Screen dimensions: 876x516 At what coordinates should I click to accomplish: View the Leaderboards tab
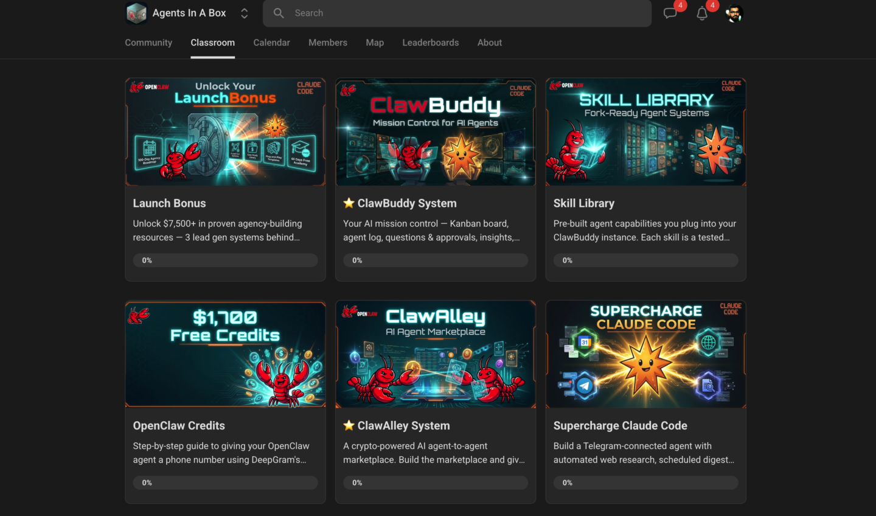click(x=431, y=43)
